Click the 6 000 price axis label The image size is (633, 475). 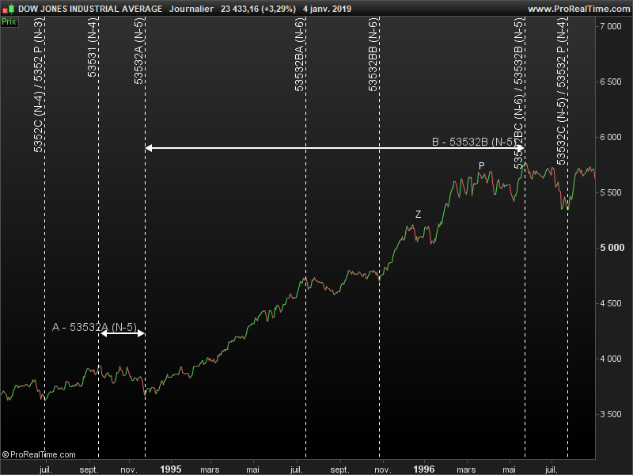point(611,137)
